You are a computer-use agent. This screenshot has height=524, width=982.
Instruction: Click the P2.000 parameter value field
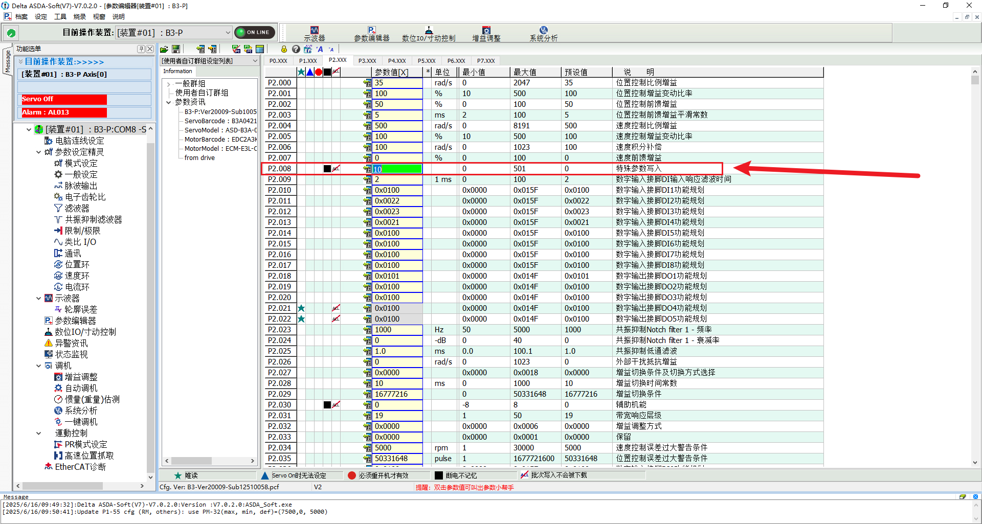pos(398,83)
